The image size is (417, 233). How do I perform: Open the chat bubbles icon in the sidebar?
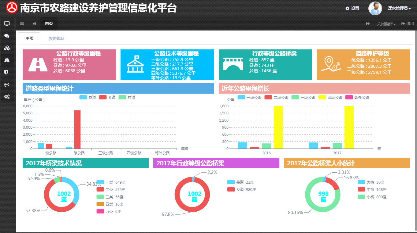tap(7, 36)
